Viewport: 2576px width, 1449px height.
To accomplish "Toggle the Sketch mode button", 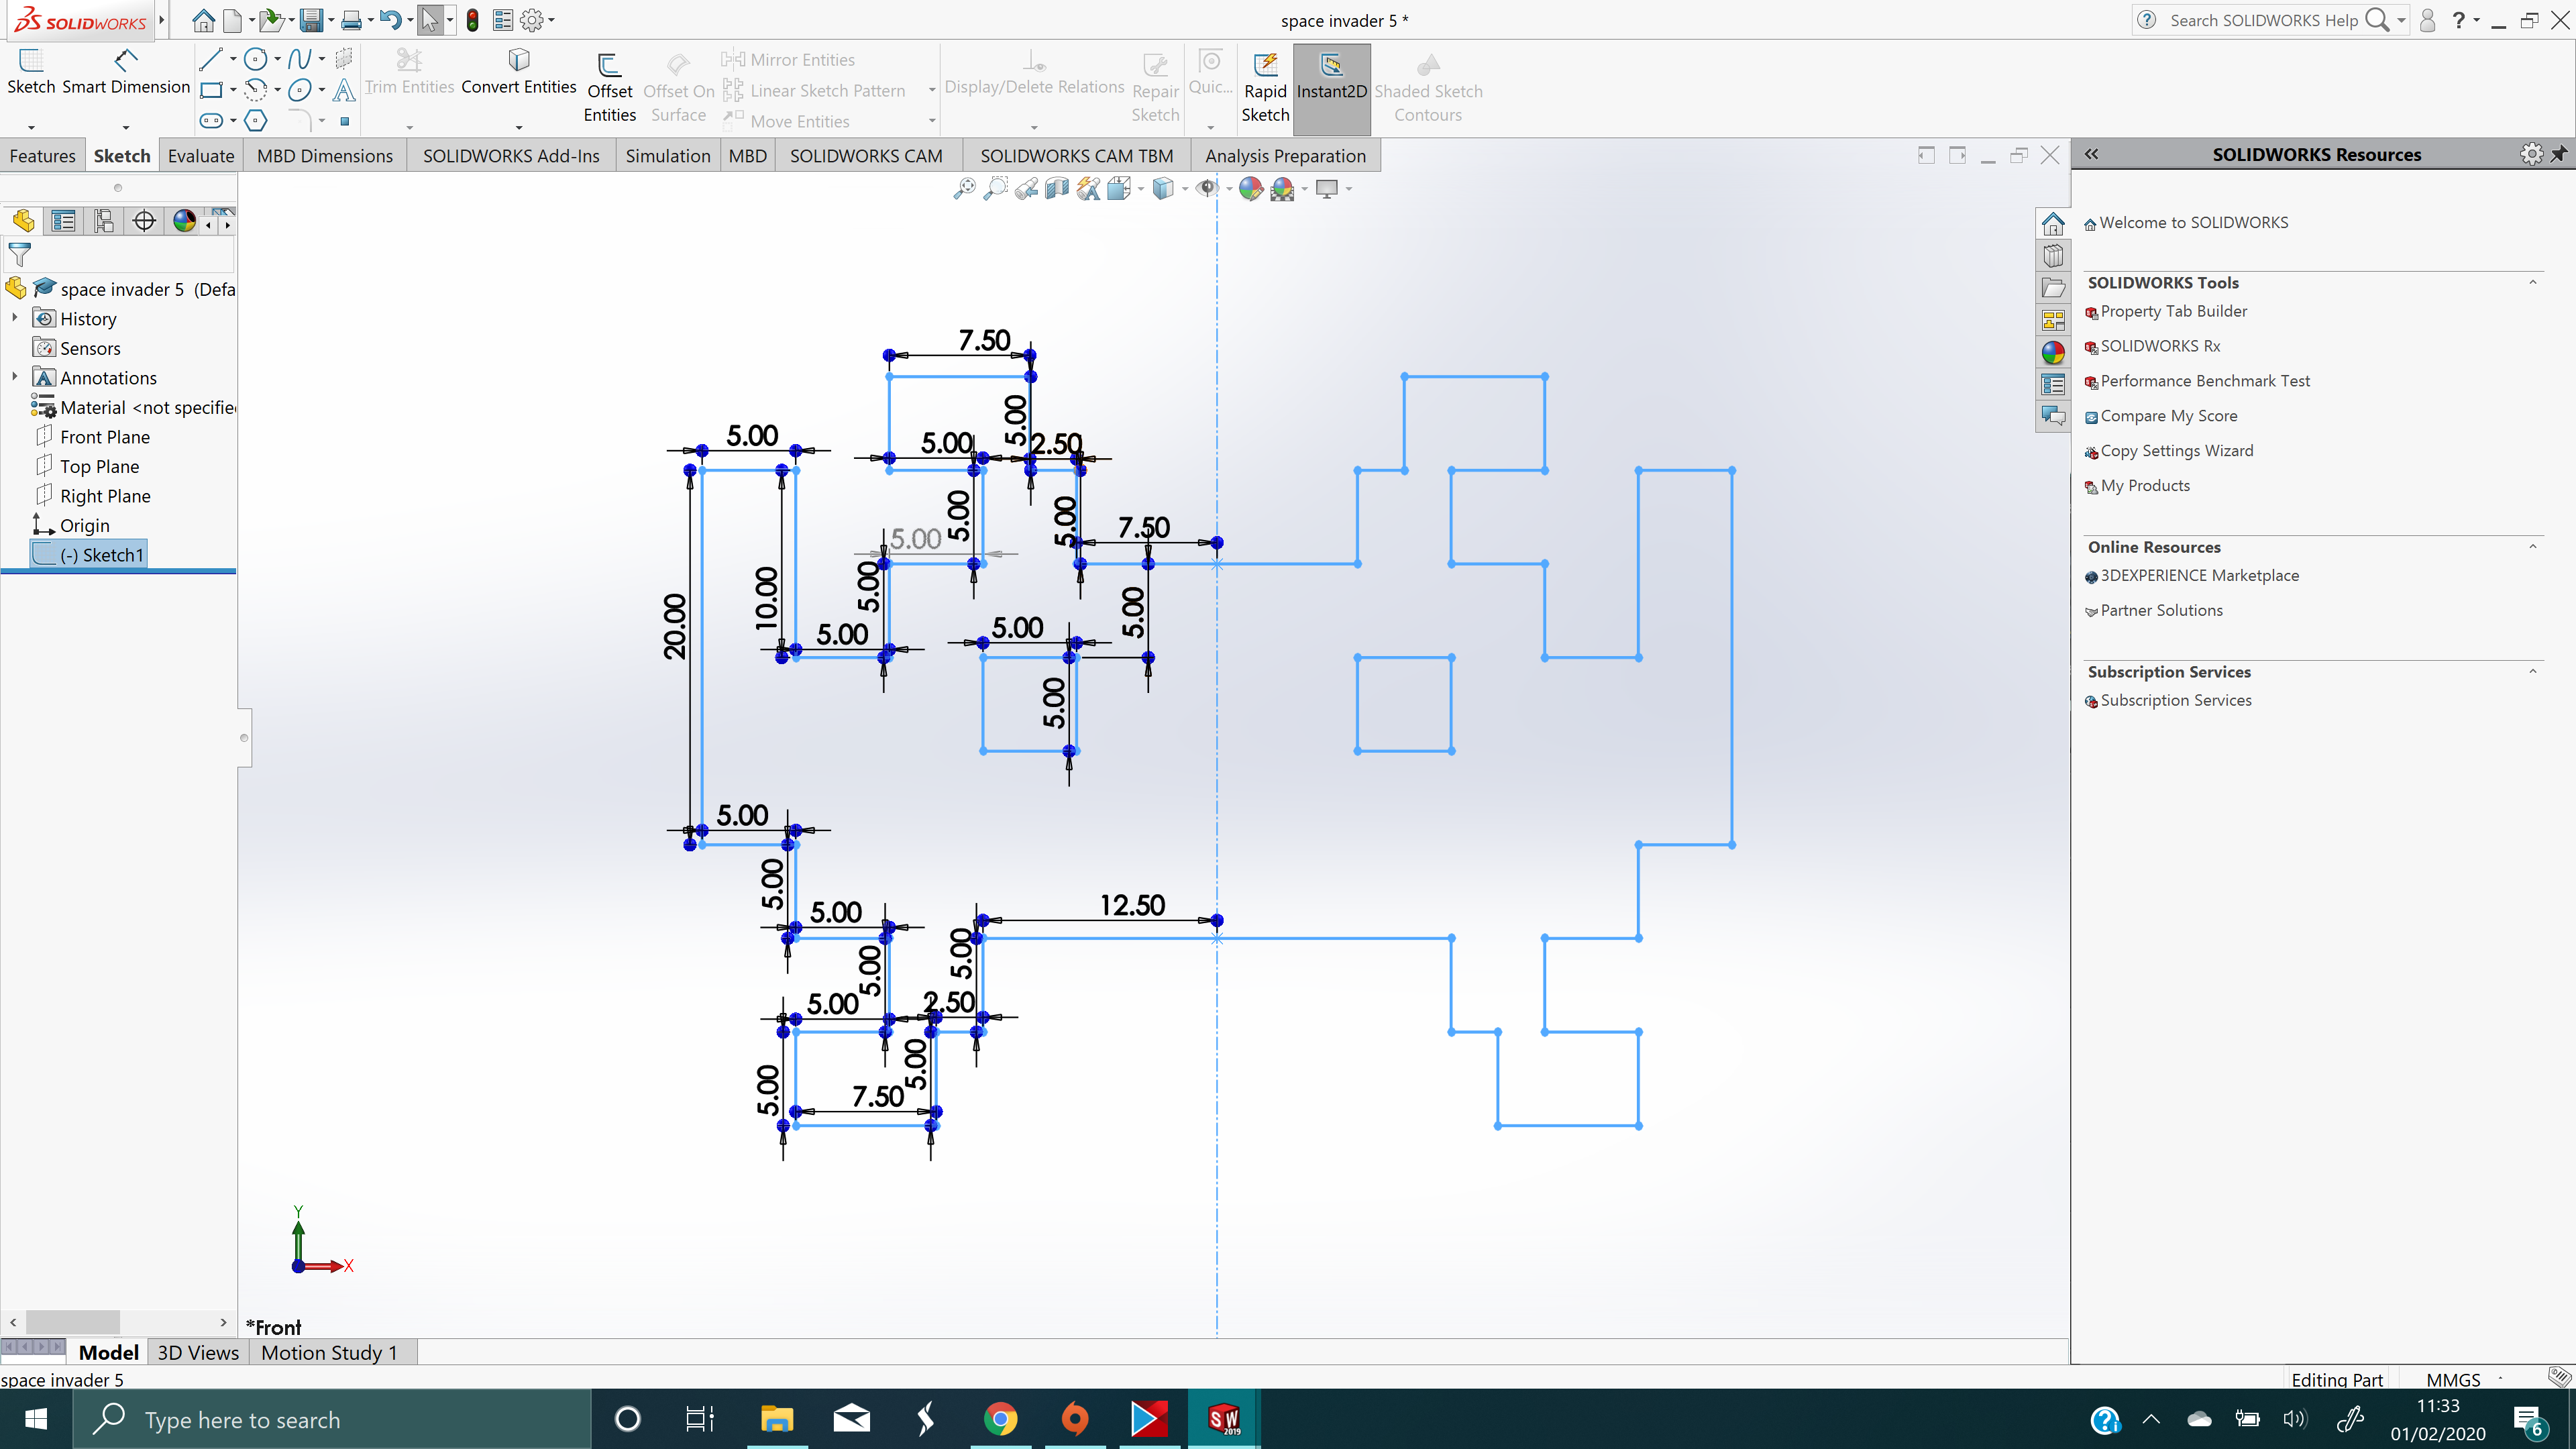I will (31, 72).
